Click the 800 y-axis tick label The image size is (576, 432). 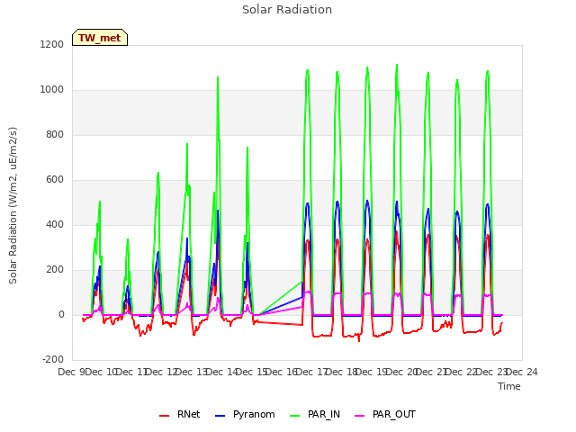tap(55, 134)
